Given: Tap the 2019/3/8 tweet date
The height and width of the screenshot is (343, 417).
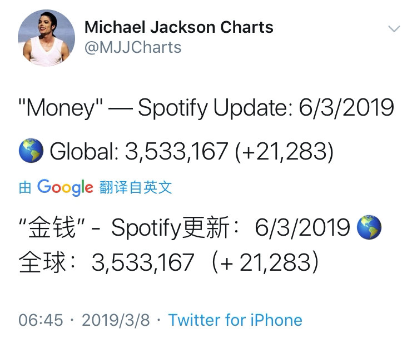Looking at the screenshot, I should pyautogui.click(x=116, y=320).
